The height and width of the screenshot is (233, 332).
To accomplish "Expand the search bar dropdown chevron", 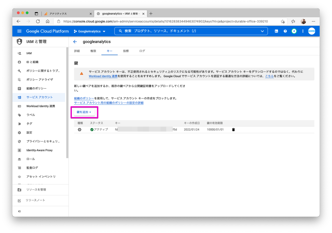I will coord(262,31).
